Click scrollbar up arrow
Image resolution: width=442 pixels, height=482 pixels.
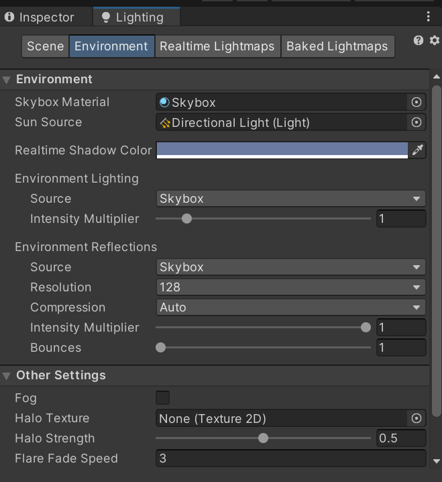point(437,77)
